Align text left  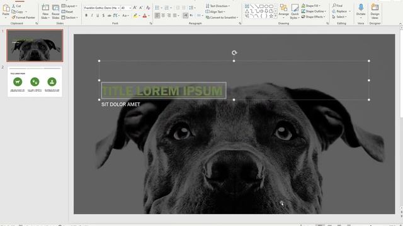(x=157, y=16)
